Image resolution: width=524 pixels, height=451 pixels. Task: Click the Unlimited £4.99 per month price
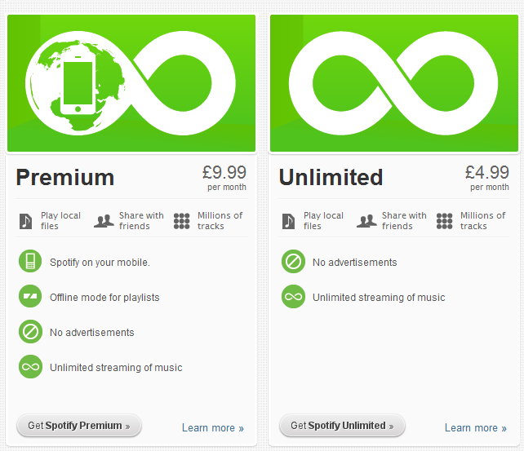(x=487, y=178)
